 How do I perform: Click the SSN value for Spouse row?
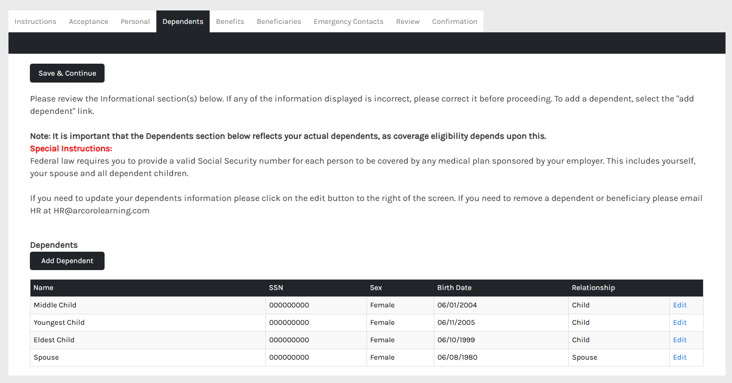(289, 357)
